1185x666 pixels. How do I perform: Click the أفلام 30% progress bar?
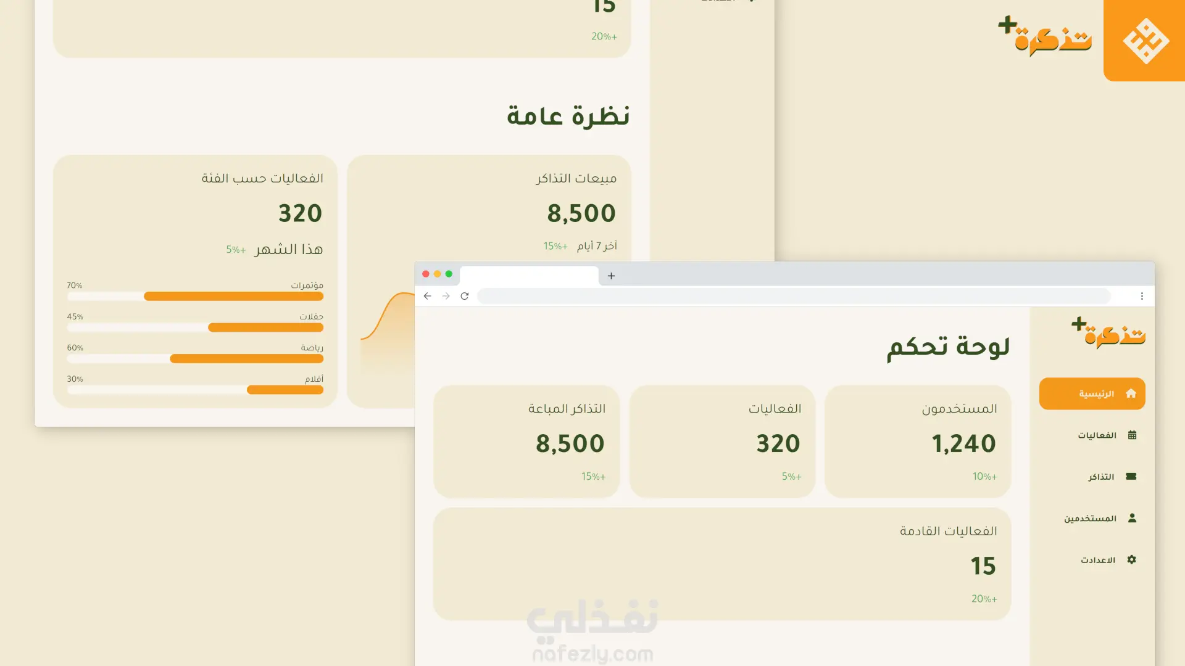285,390
